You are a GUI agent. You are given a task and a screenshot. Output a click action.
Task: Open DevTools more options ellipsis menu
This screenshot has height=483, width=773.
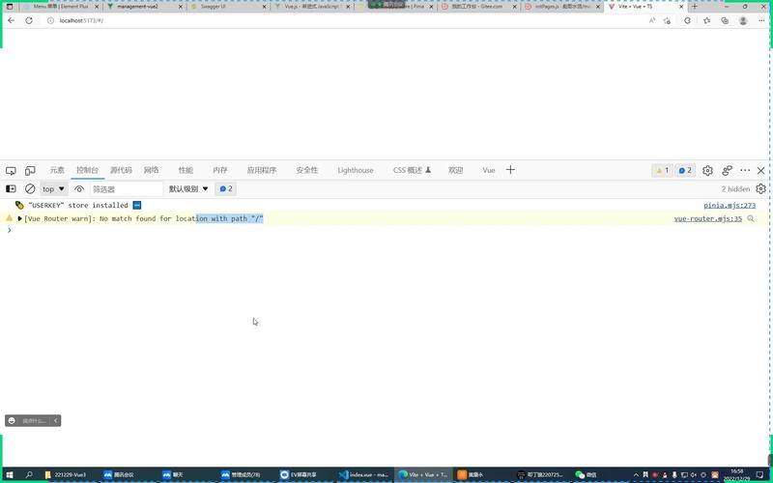[745, 170]
